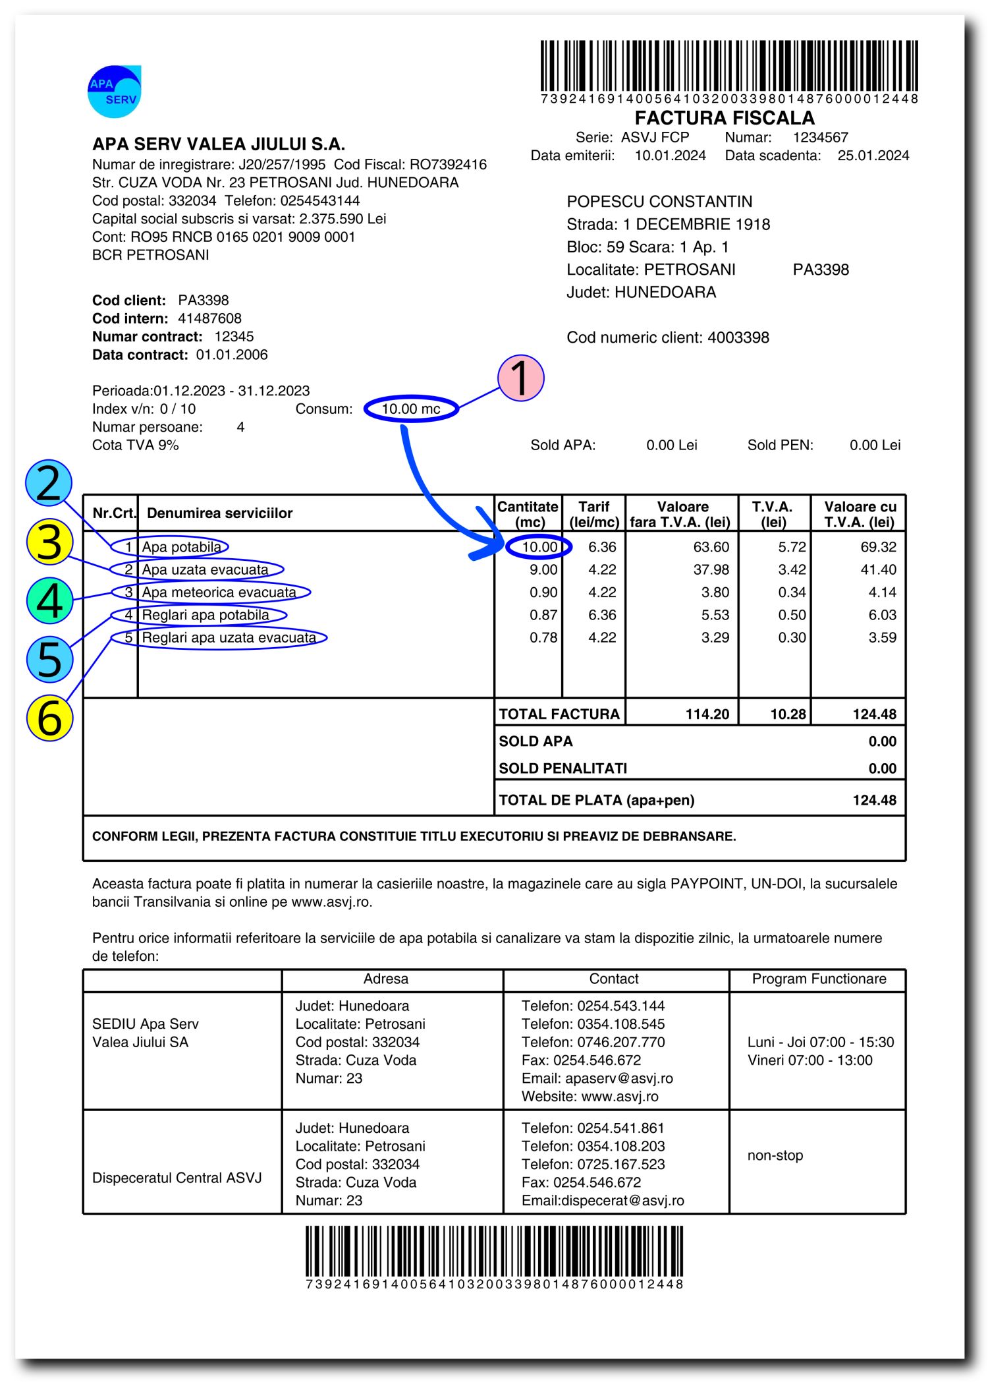Select the series value ASVJ FCP
This screenshot has width=988, height=1382.
coord(655,137)
